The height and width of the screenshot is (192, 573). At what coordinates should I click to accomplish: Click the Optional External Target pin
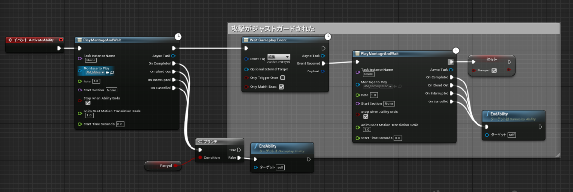click(x=246, y=69)
